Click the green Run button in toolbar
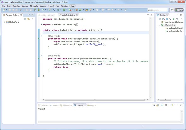 pos(64,10)
